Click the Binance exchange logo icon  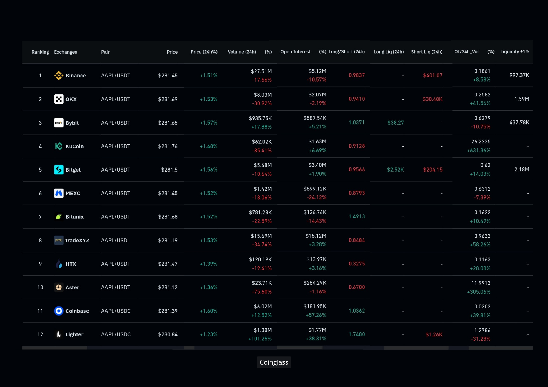59,76
